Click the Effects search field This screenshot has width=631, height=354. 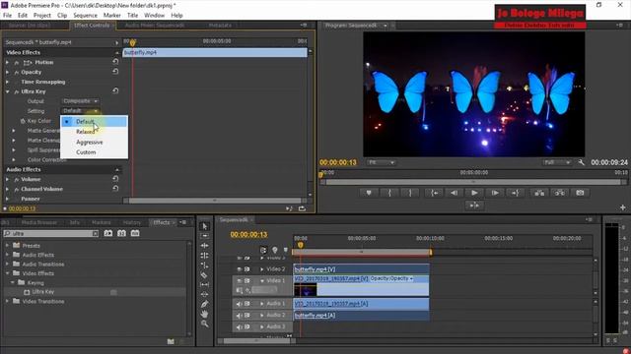pyautogui.click(x=50, y=233)
